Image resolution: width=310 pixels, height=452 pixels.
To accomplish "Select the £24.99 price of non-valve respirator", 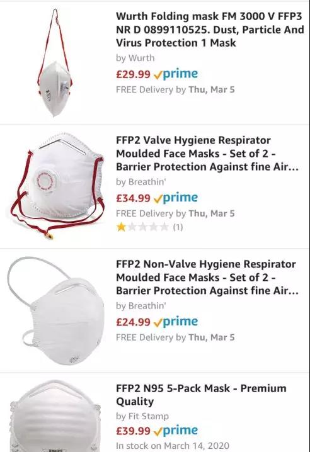I will 133,322.
